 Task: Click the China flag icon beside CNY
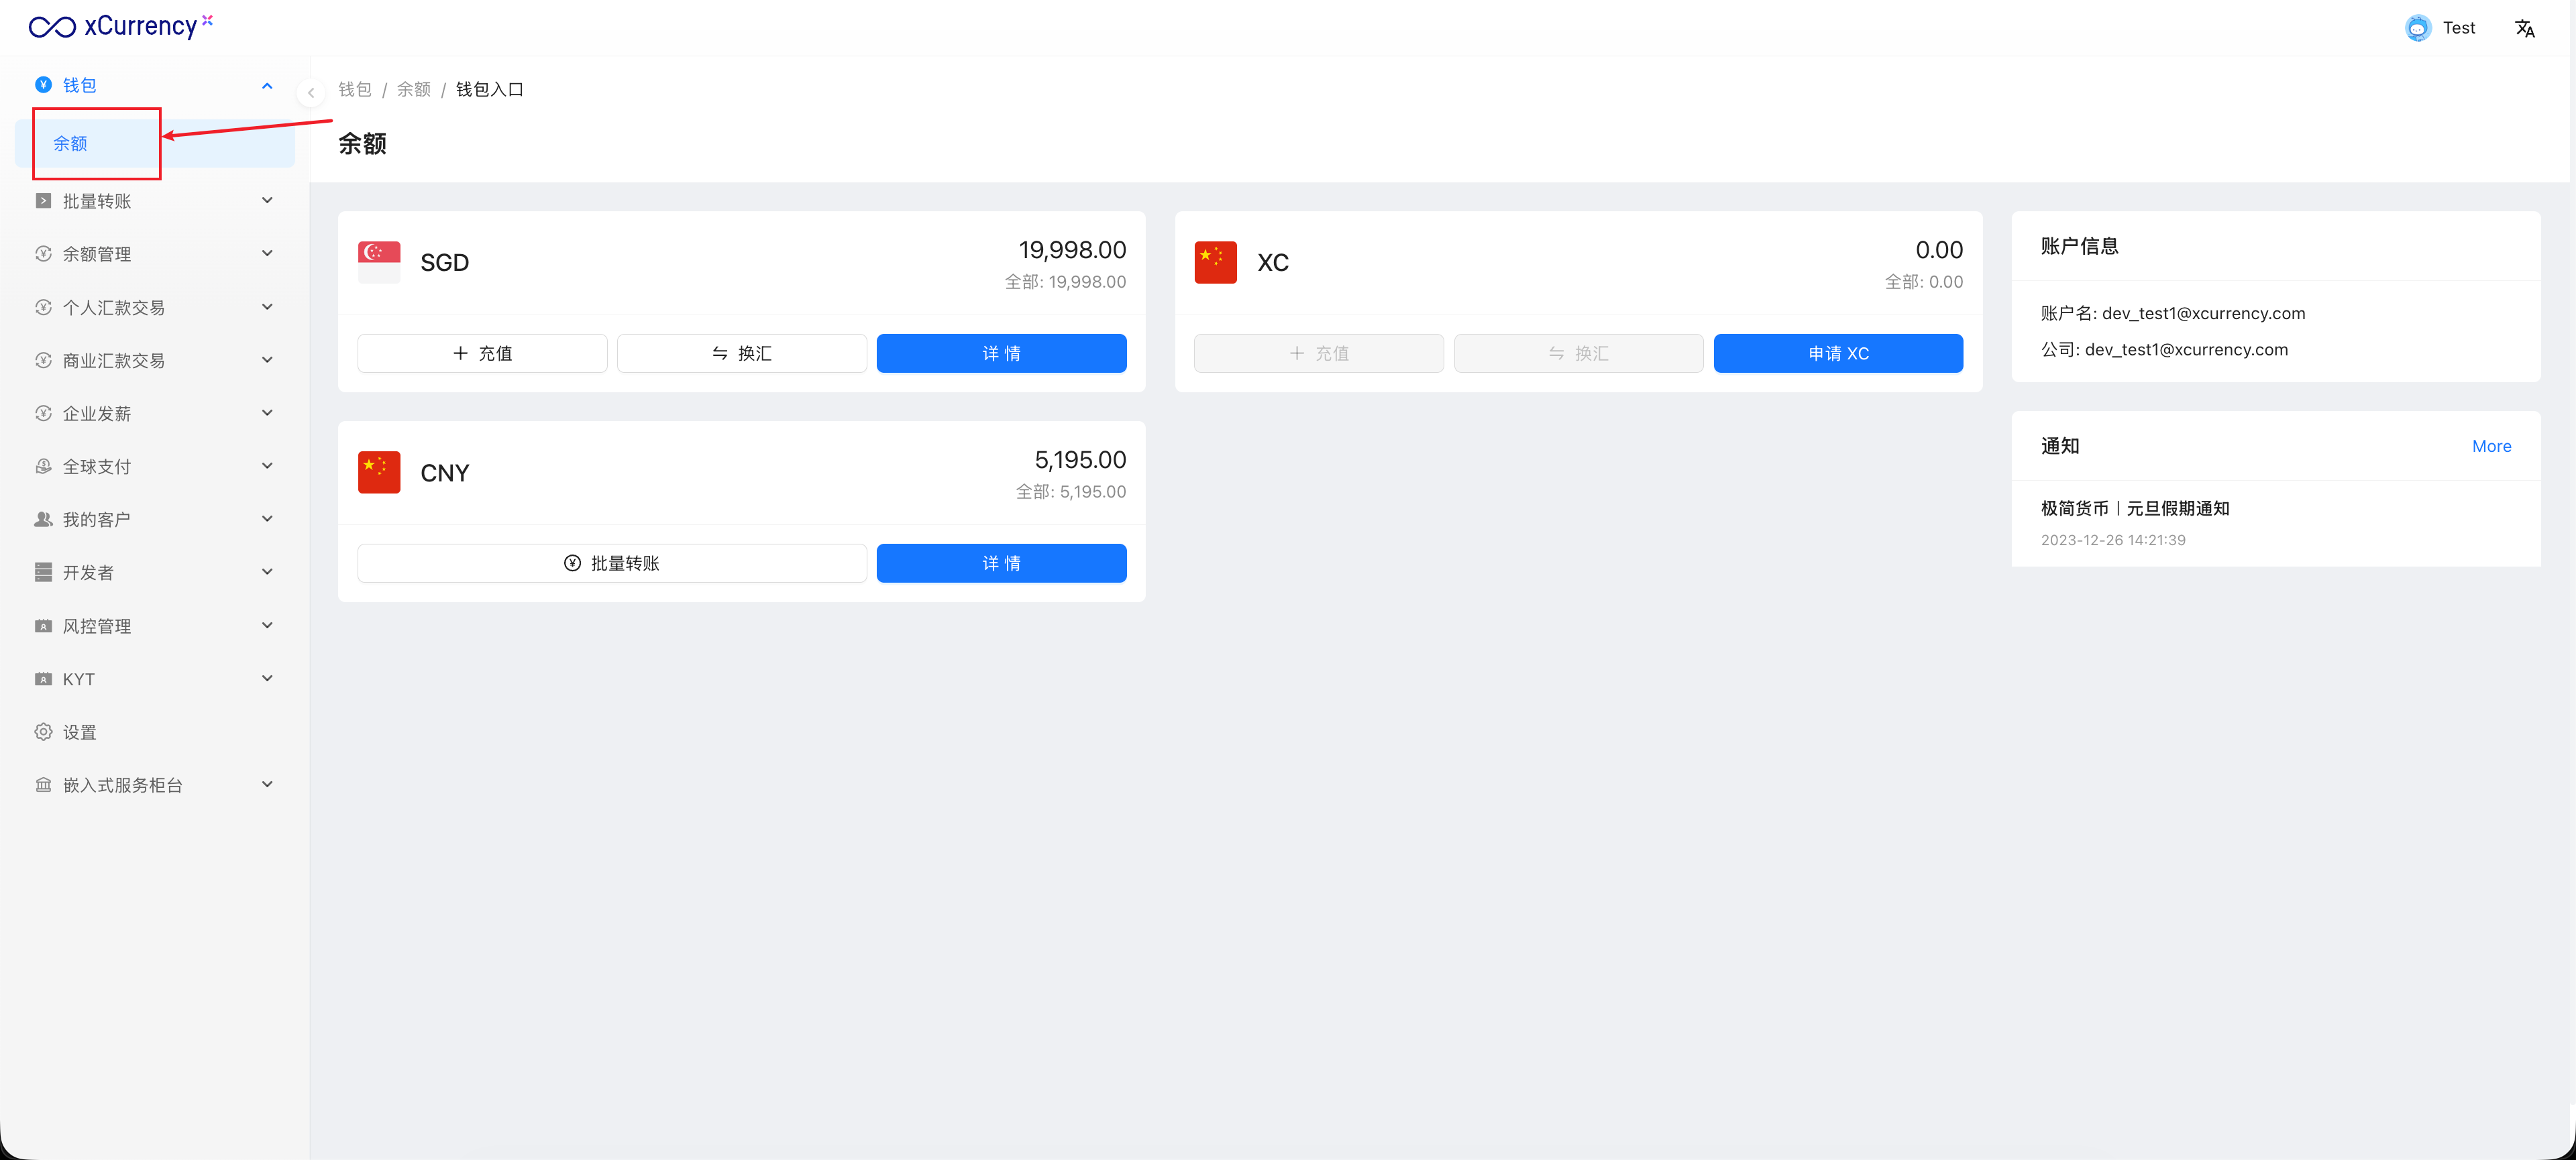(379, 473)
